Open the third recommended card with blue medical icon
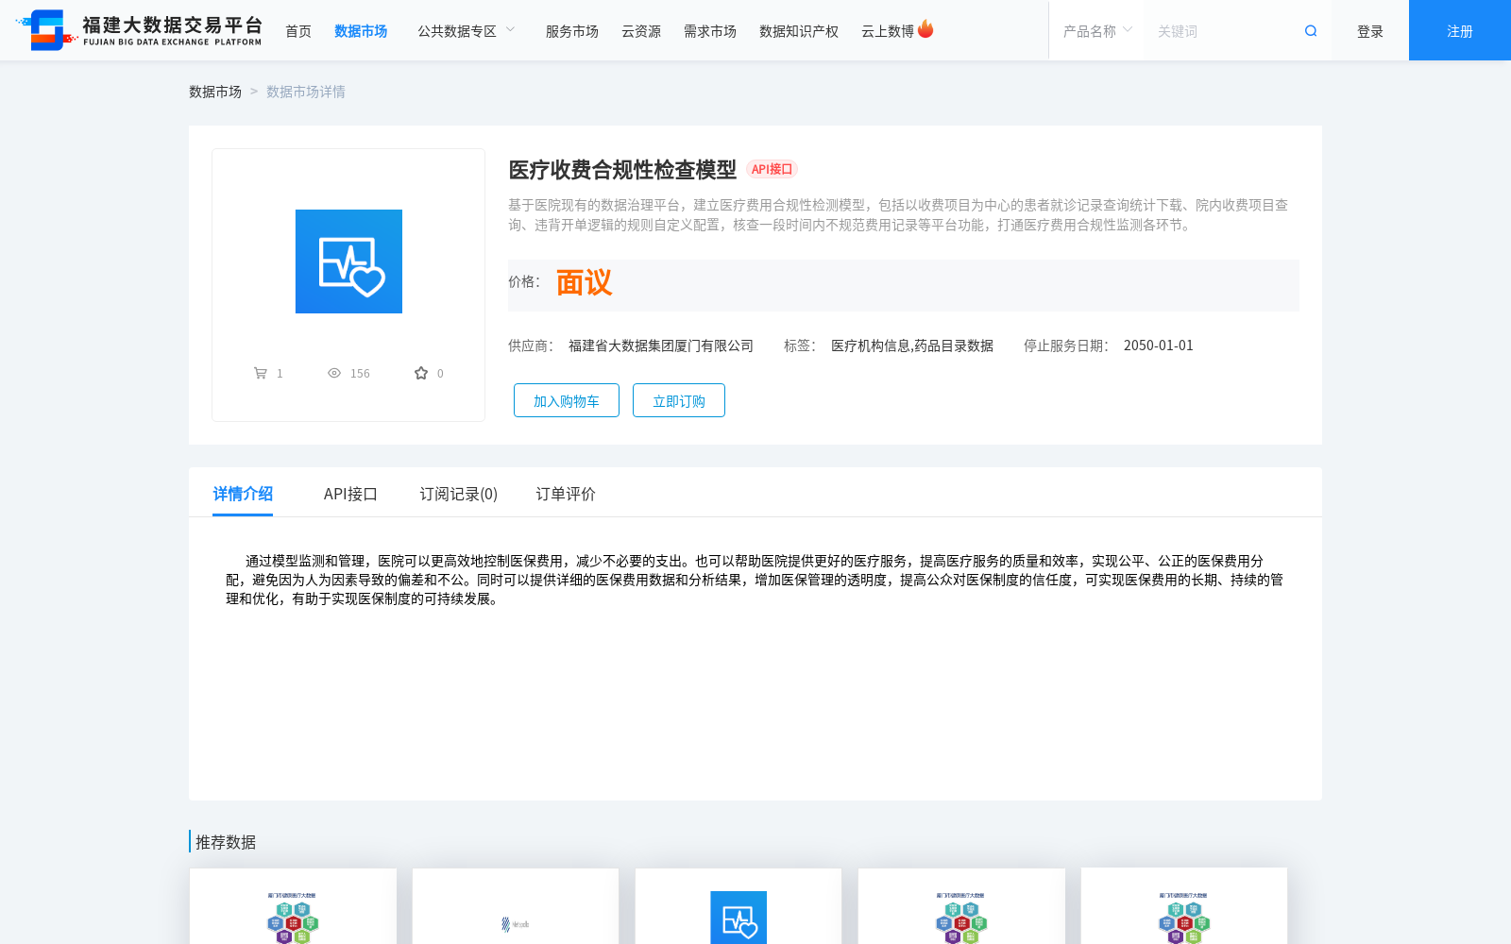 pyautogui.click(x=739, y=918)
